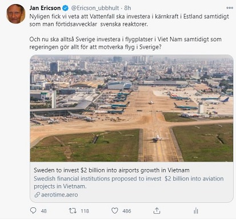Click the card description about Swedish financial institutions

[129, 182]
